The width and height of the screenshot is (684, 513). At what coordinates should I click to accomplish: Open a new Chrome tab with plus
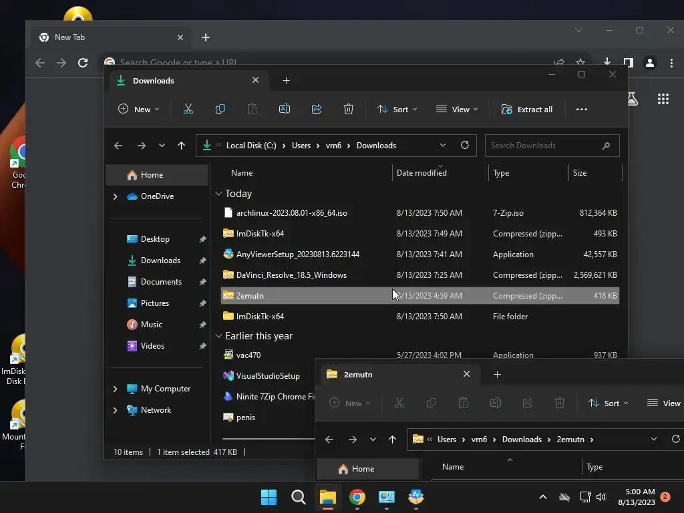pyautogui.click(x=206, y=37)
